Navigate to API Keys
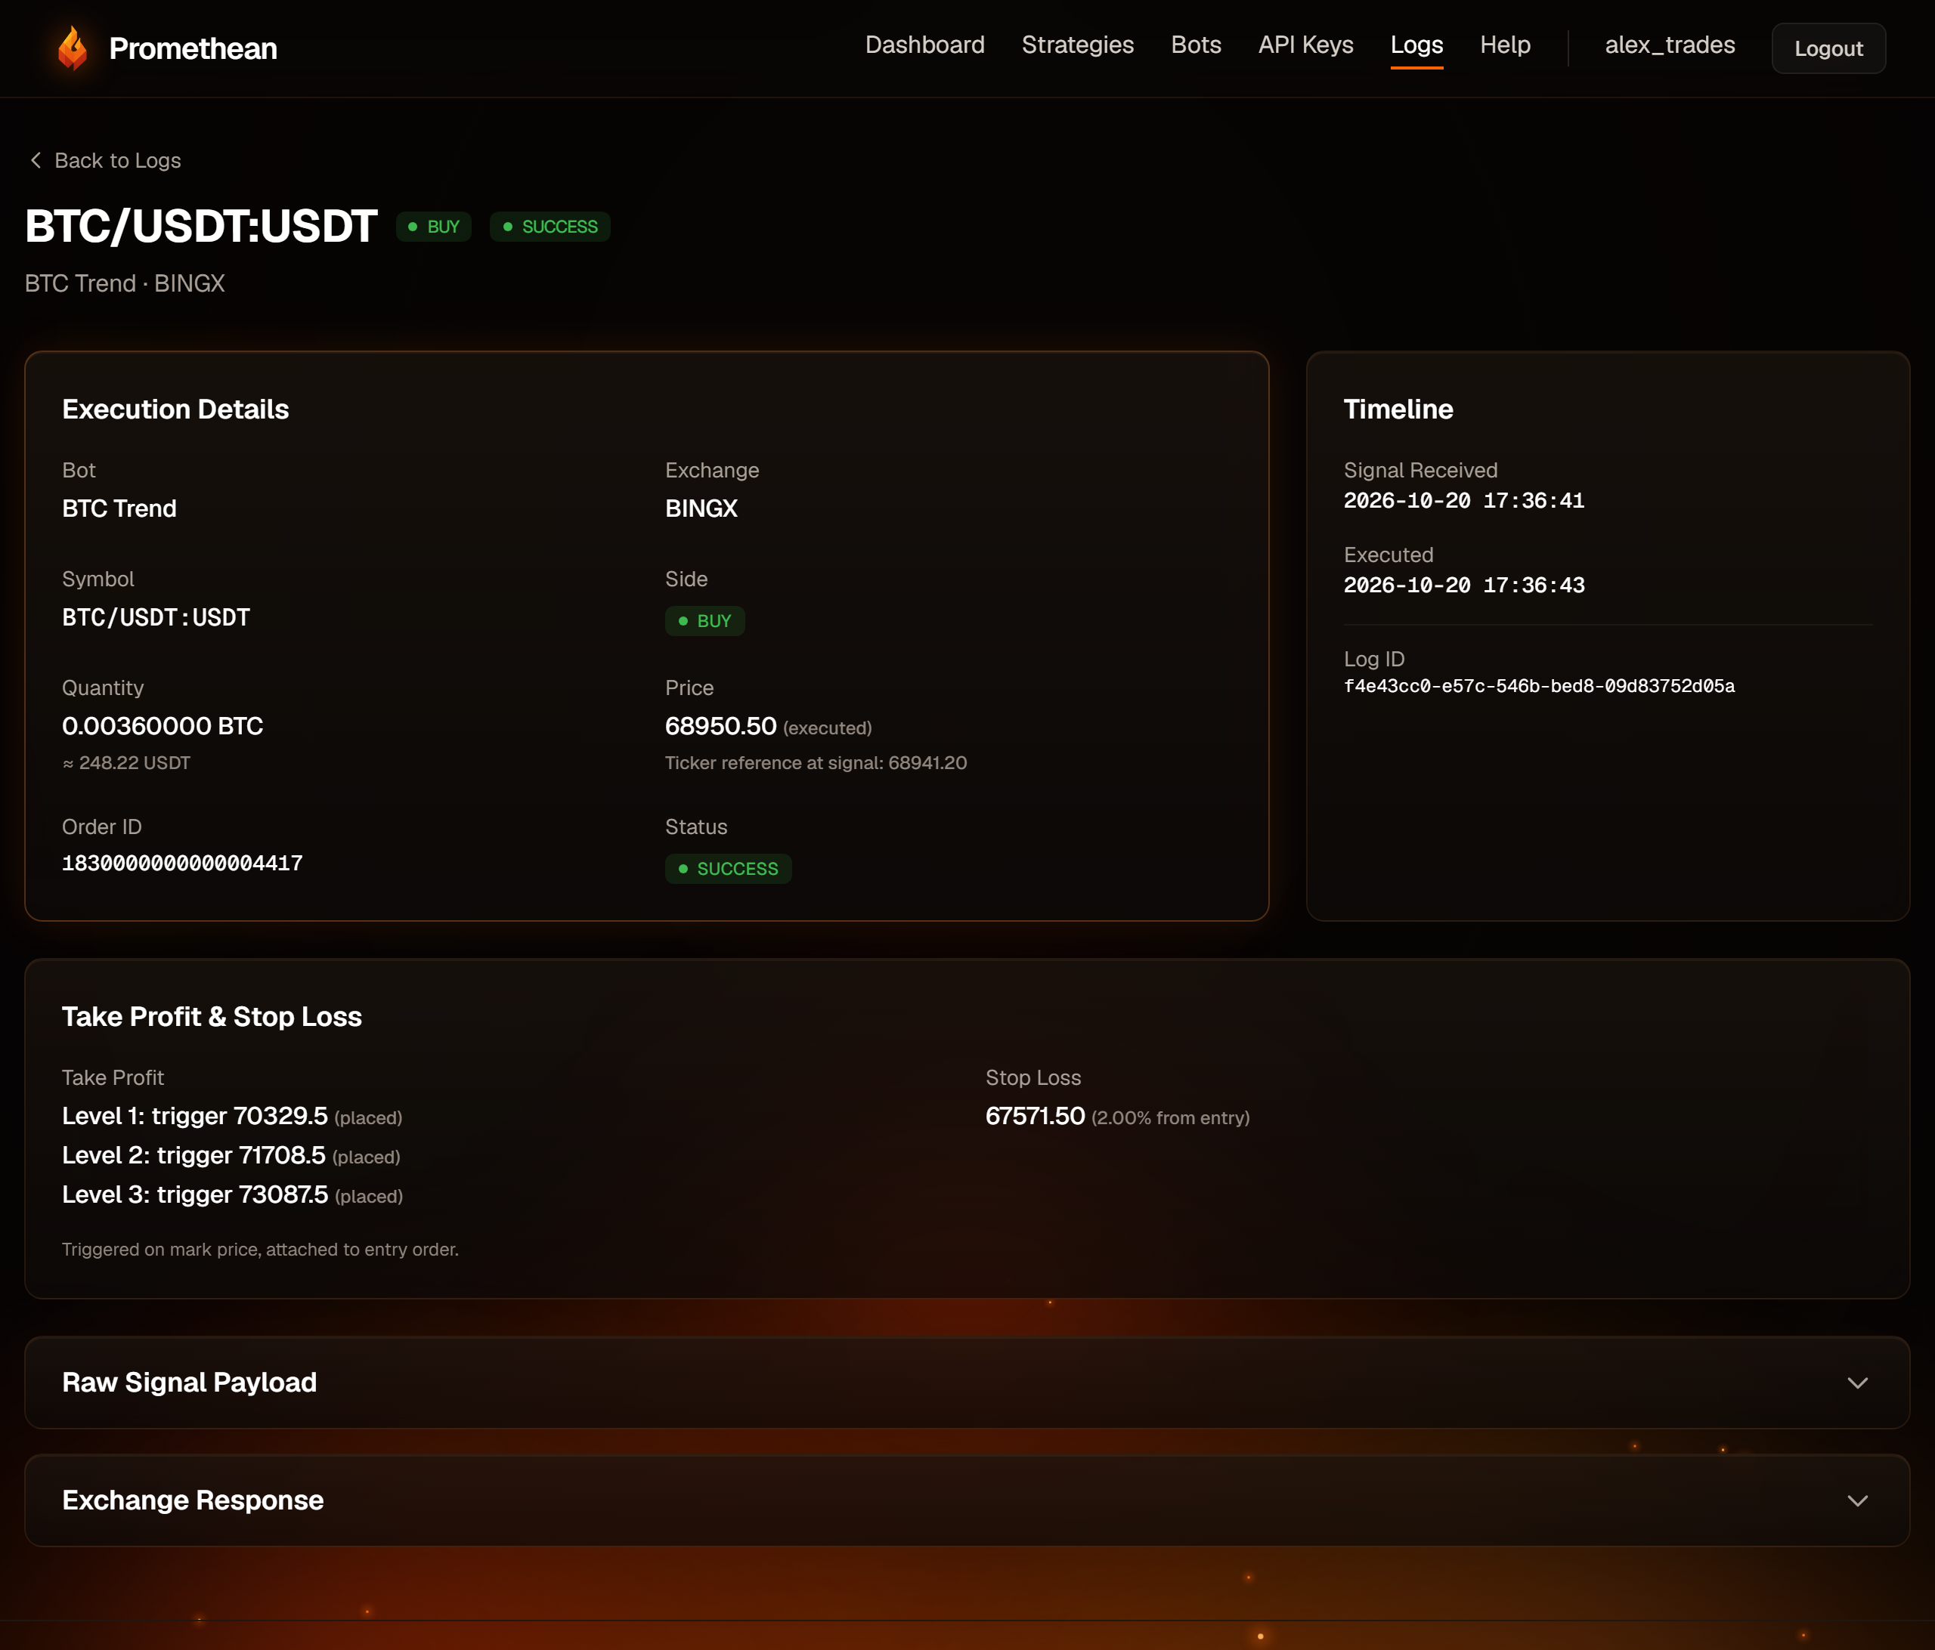 1305,45
